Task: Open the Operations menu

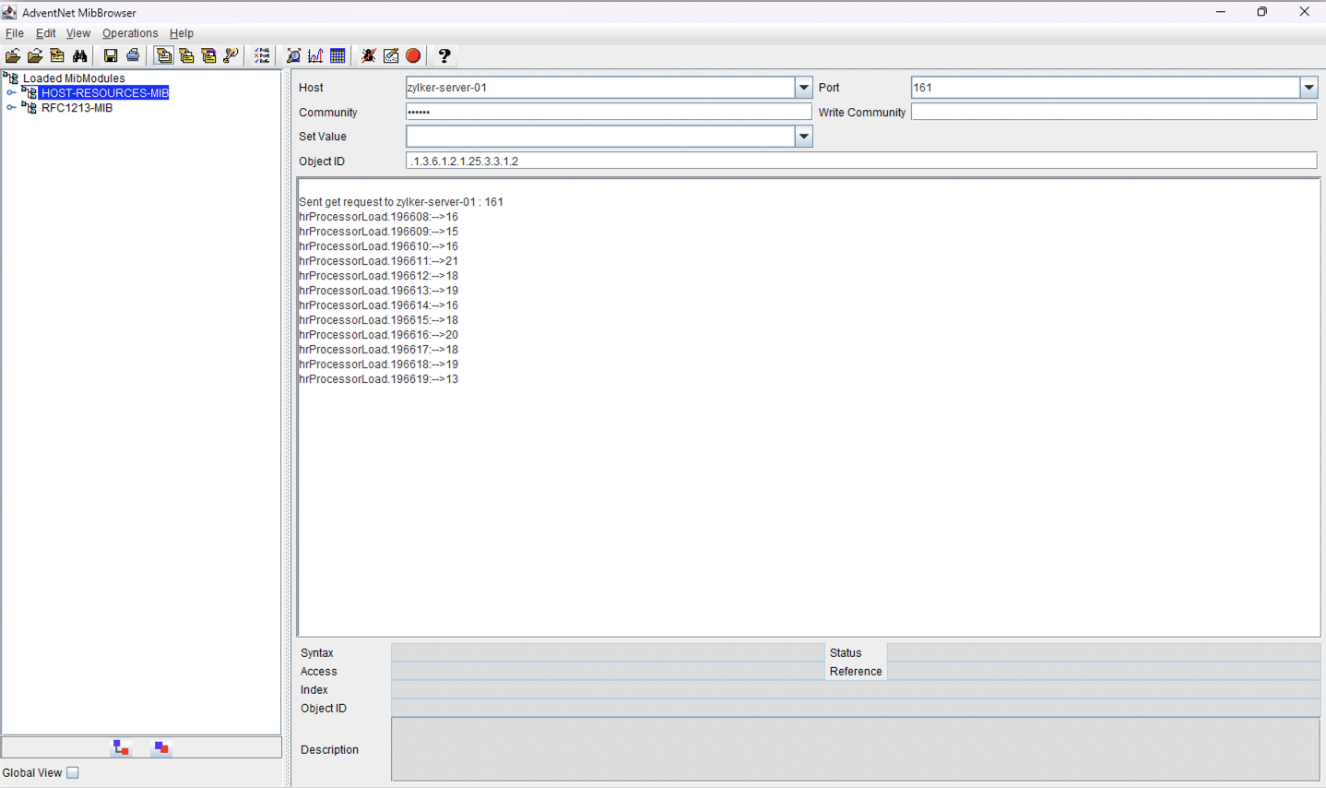Action: (x=130, y=33)
